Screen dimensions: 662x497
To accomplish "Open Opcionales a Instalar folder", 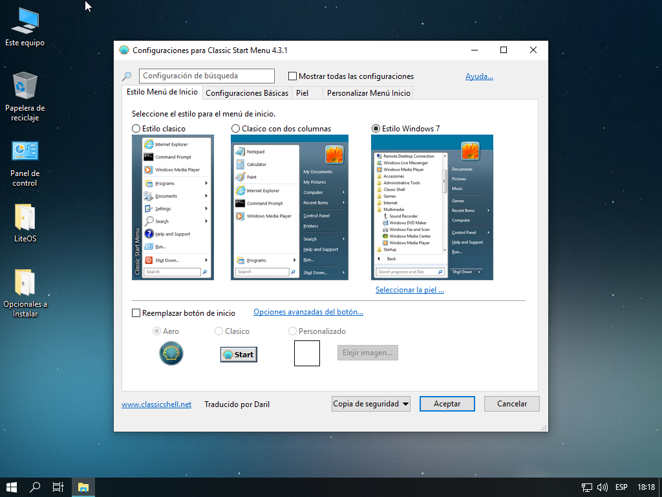I will click(25, 293).
